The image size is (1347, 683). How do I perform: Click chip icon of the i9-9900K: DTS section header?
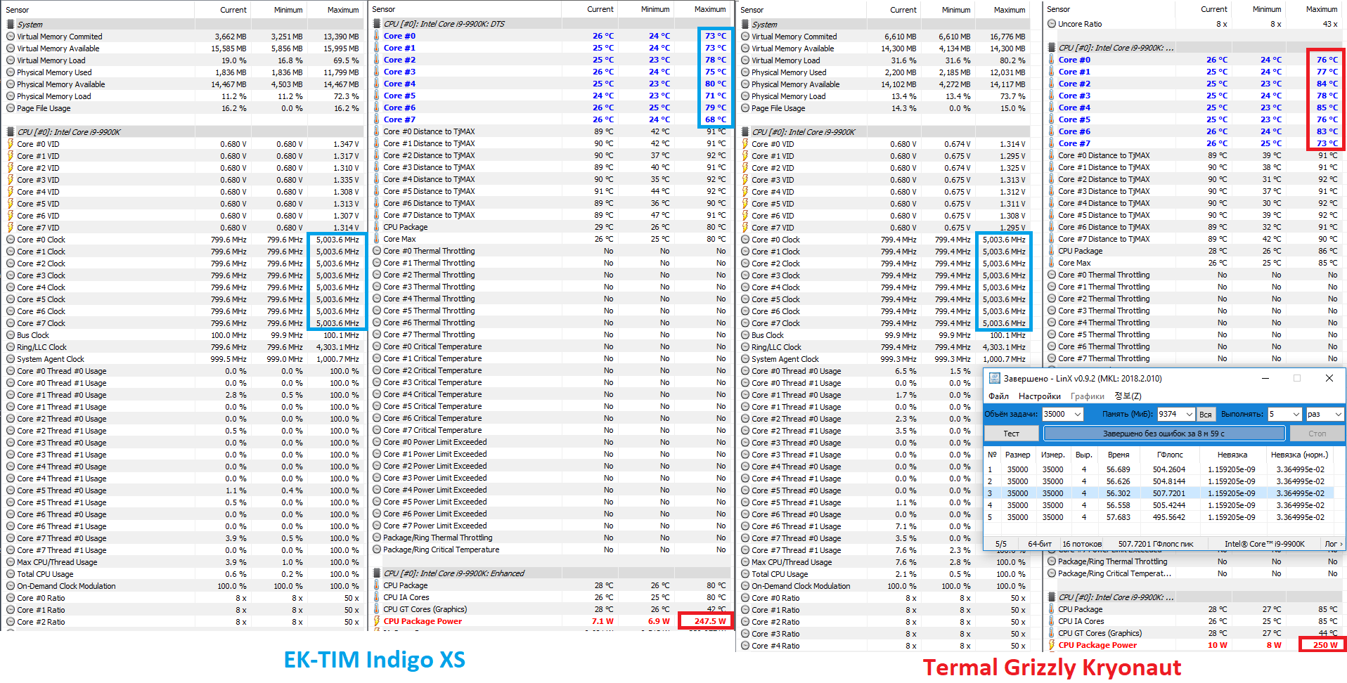pos(377,24)
